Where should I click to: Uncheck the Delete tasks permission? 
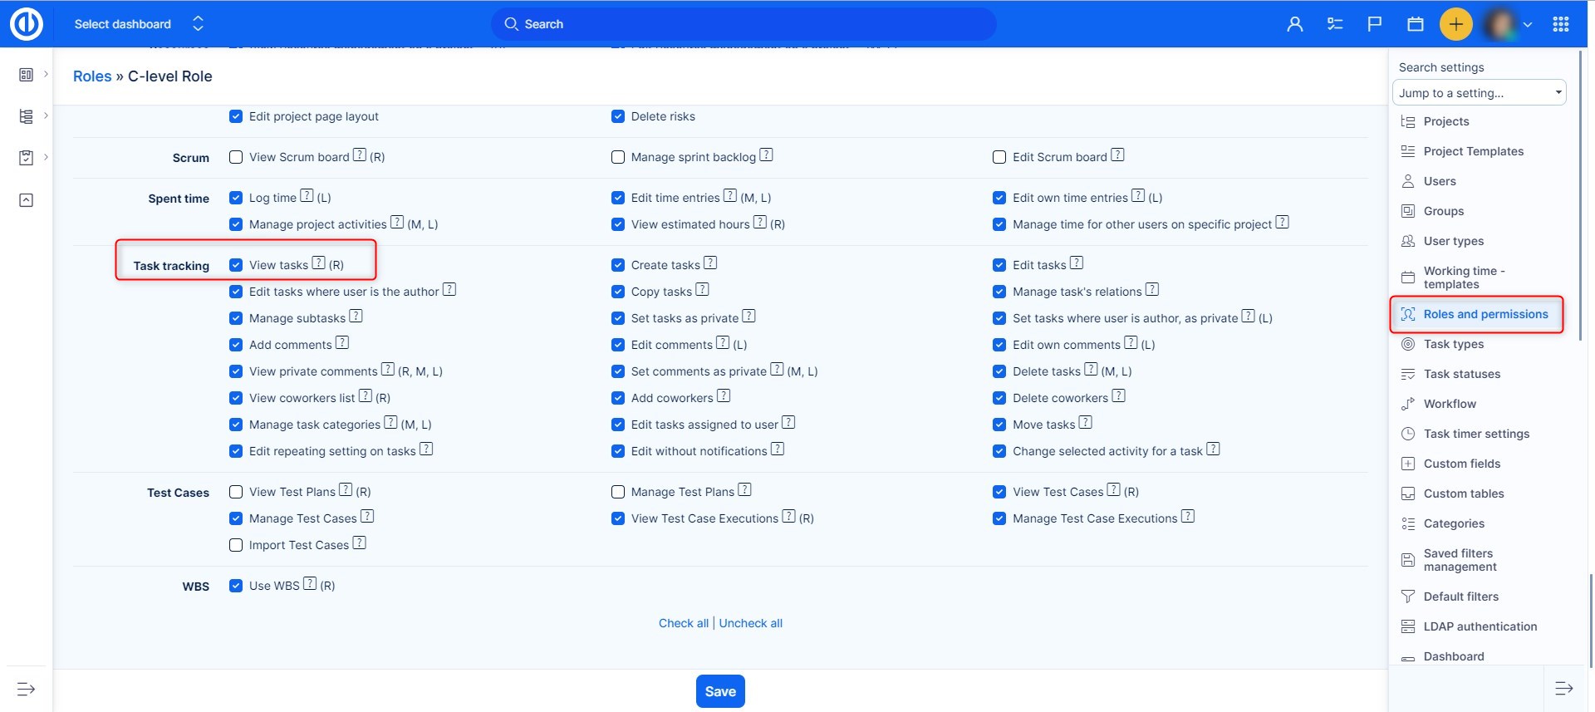pos(999,371)
